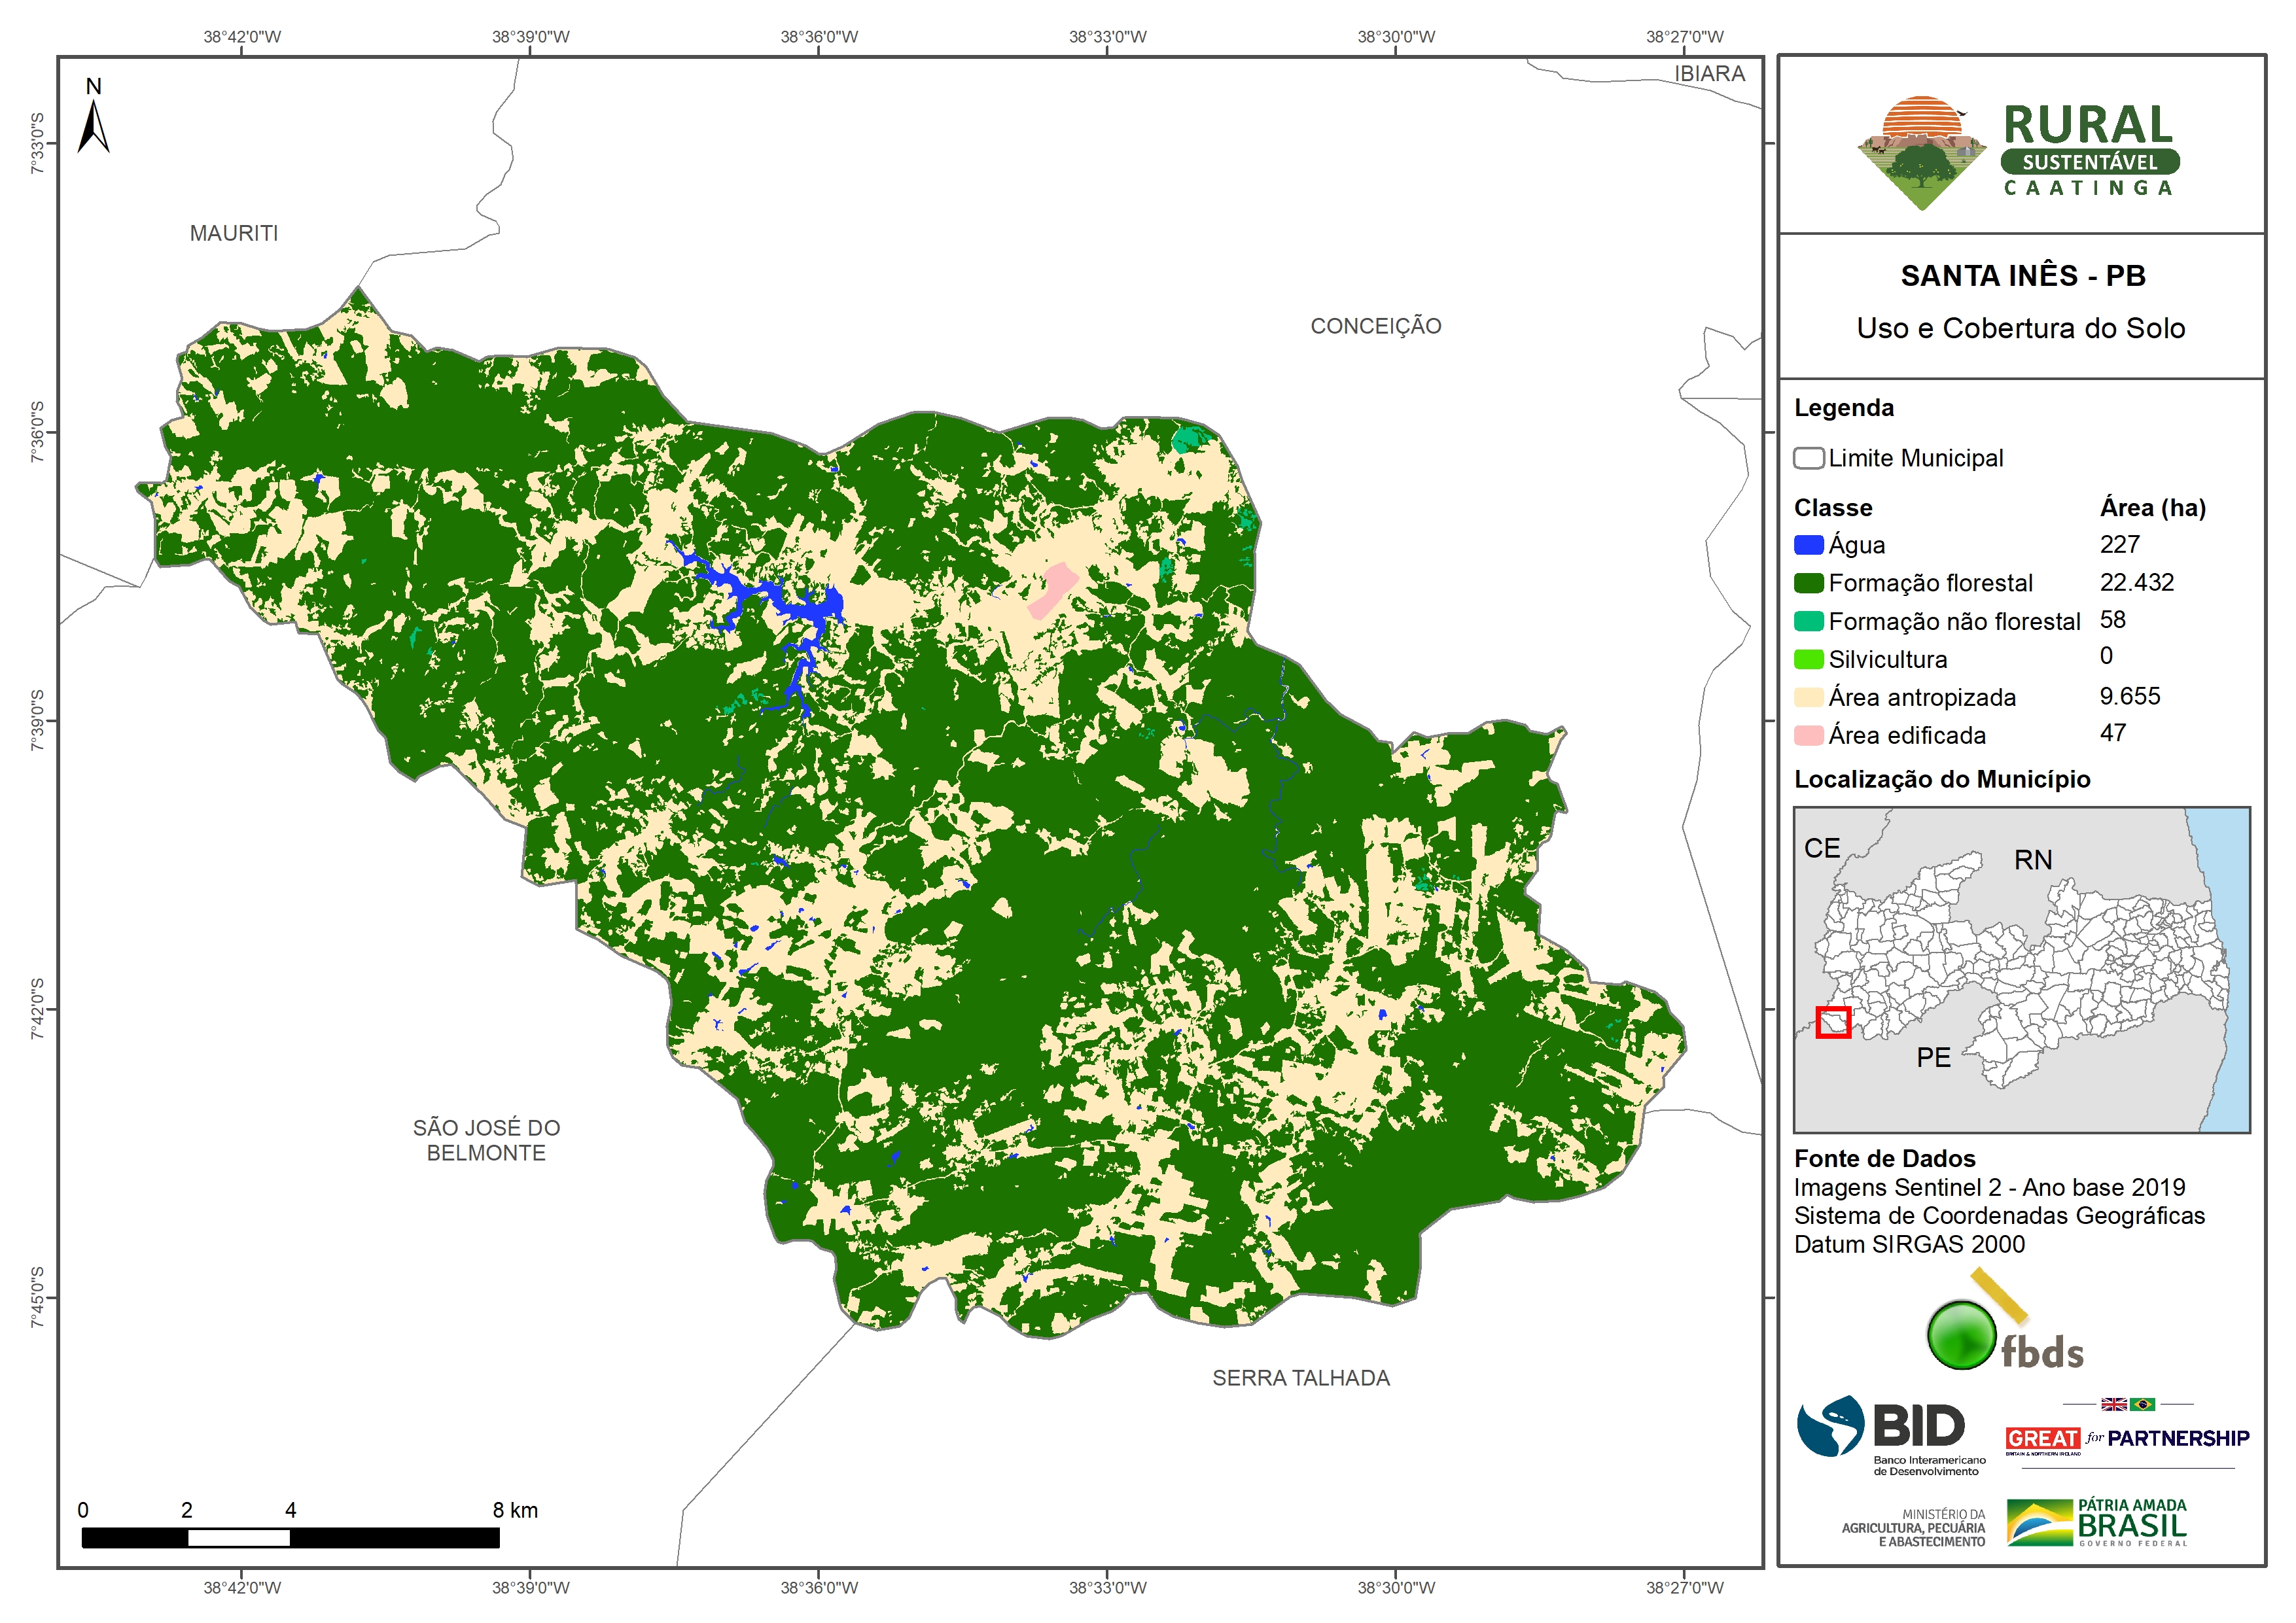Click the Silvicultura bright green swatch
Screen dimensions: 2296x1623
coord(1808,659)
